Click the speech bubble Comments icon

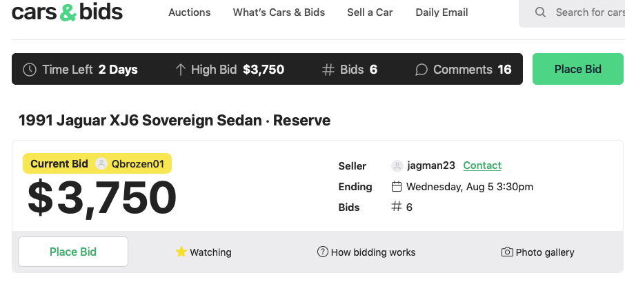(x=421, y=70)
